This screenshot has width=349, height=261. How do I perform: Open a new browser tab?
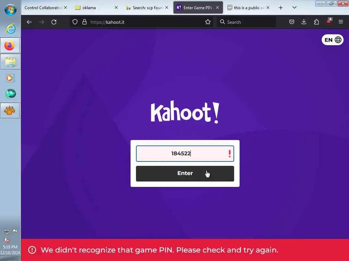pos(281,8)
